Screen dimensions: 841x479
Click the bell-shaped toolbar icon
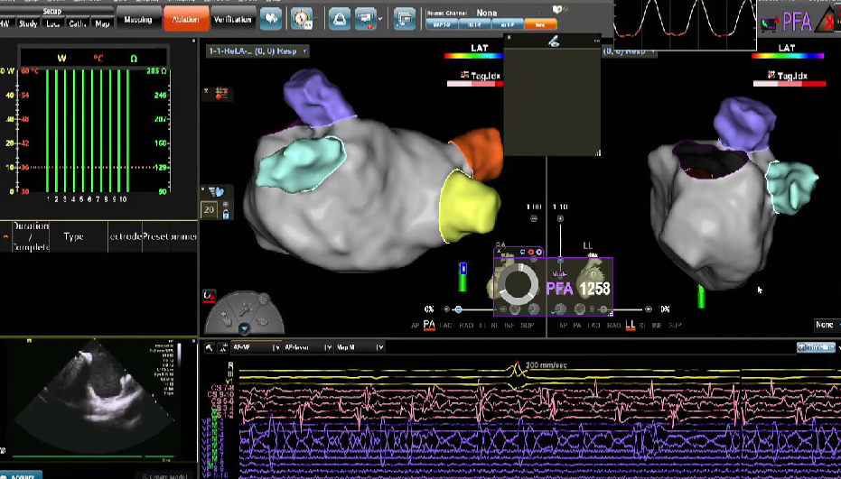(x=339, y=17)
